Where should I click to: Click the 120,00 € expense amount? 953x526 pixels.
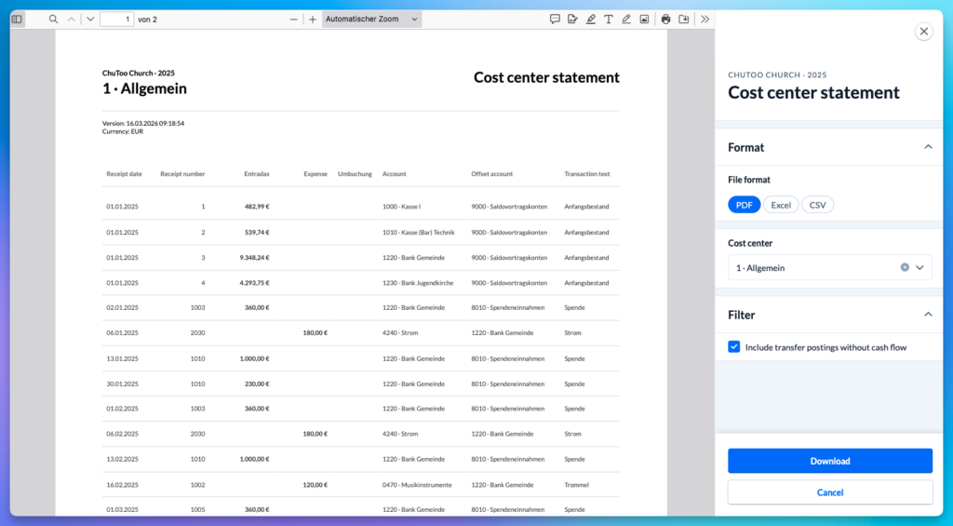(315, 485)
